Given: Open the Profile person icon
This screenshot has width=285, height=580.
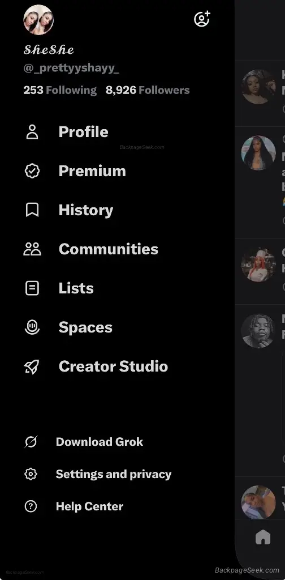Looking at the screenshot, I should [x=32, y=131].
